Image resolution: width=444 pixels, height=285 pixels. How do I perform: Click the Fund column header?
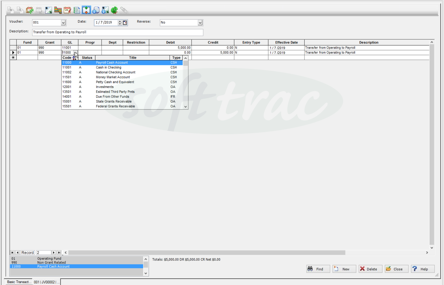[x=27, y=43]
